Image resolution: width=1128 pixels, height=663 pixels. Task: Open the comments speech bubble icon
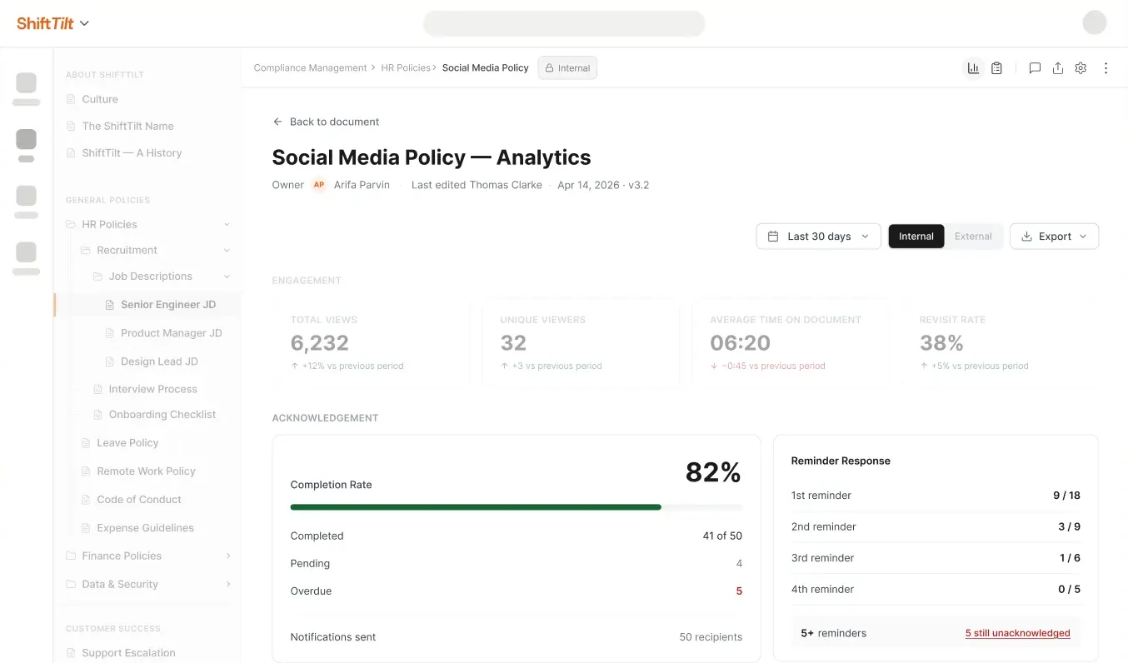coord(1035,68)
